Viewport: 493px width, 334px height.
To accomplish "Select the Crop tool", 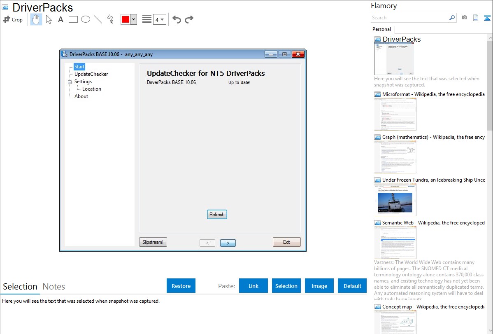I will 13,19.
